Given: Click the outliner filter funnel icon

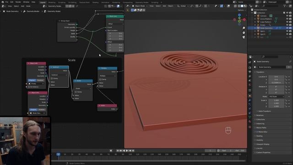Looking at the screenshot, I should [x=285, y=6].
